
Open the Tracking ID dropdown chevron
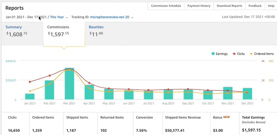(x=132, y=17)
